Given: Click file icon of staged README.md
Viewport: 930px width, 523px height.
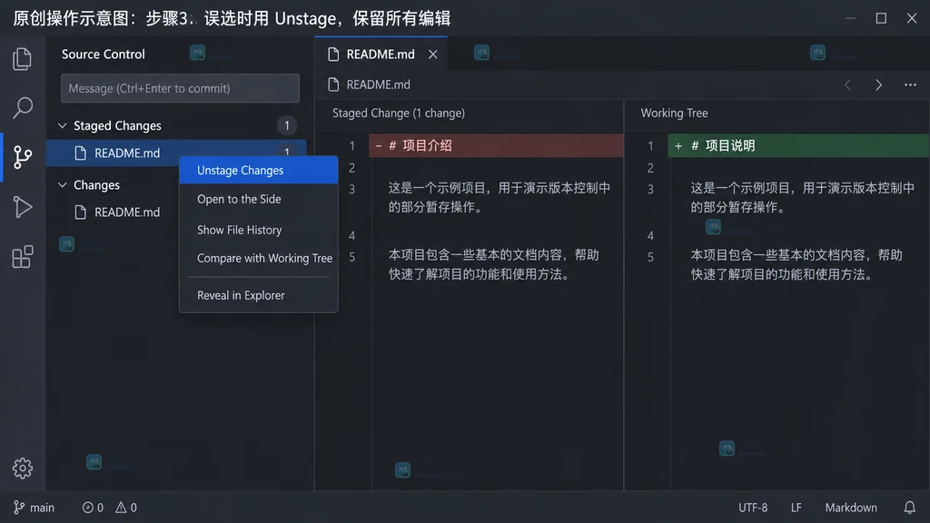Looking at the screenshot, I should (x=80, y=153).
